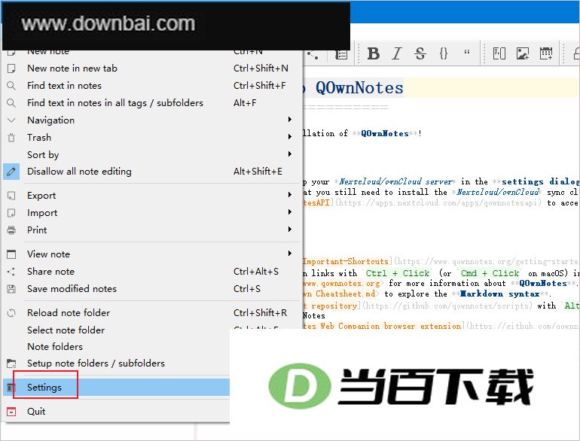Click the Import menu icon

11,213
